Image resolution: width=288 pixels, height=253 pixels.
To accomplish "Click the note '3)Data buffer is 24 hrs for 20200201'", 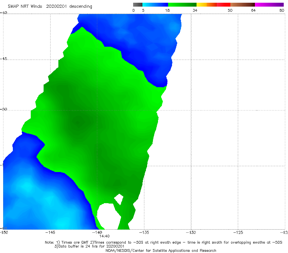I will point(90,246).
